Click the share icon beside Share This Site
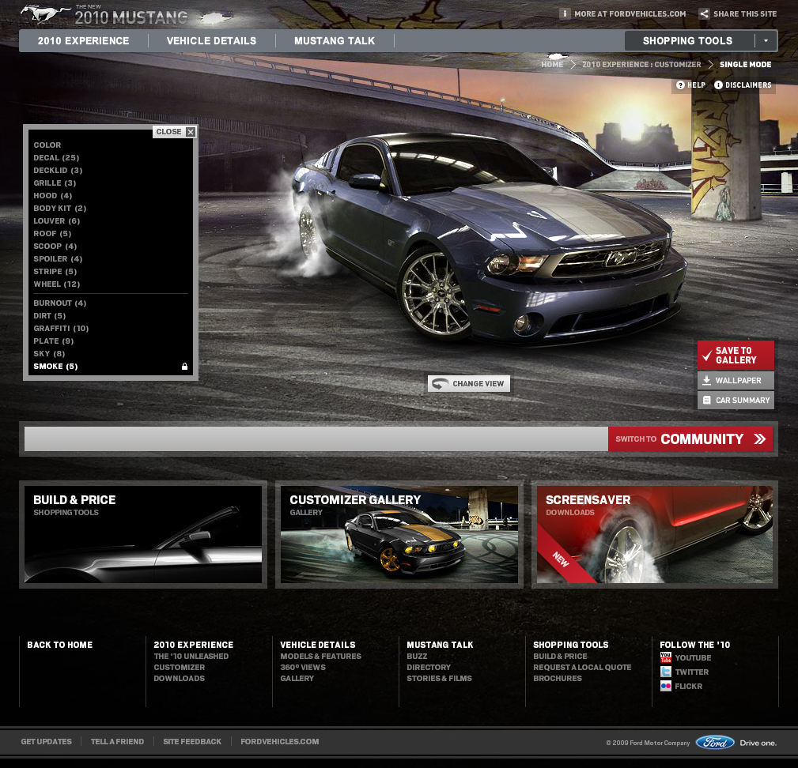The height and width of the screenshot is (768, 798). pyautogui.click(x=704, y=13)
